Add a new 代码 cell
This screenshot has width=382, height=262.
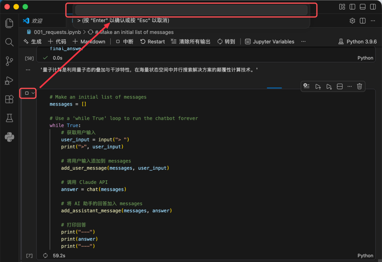[57, 42]
